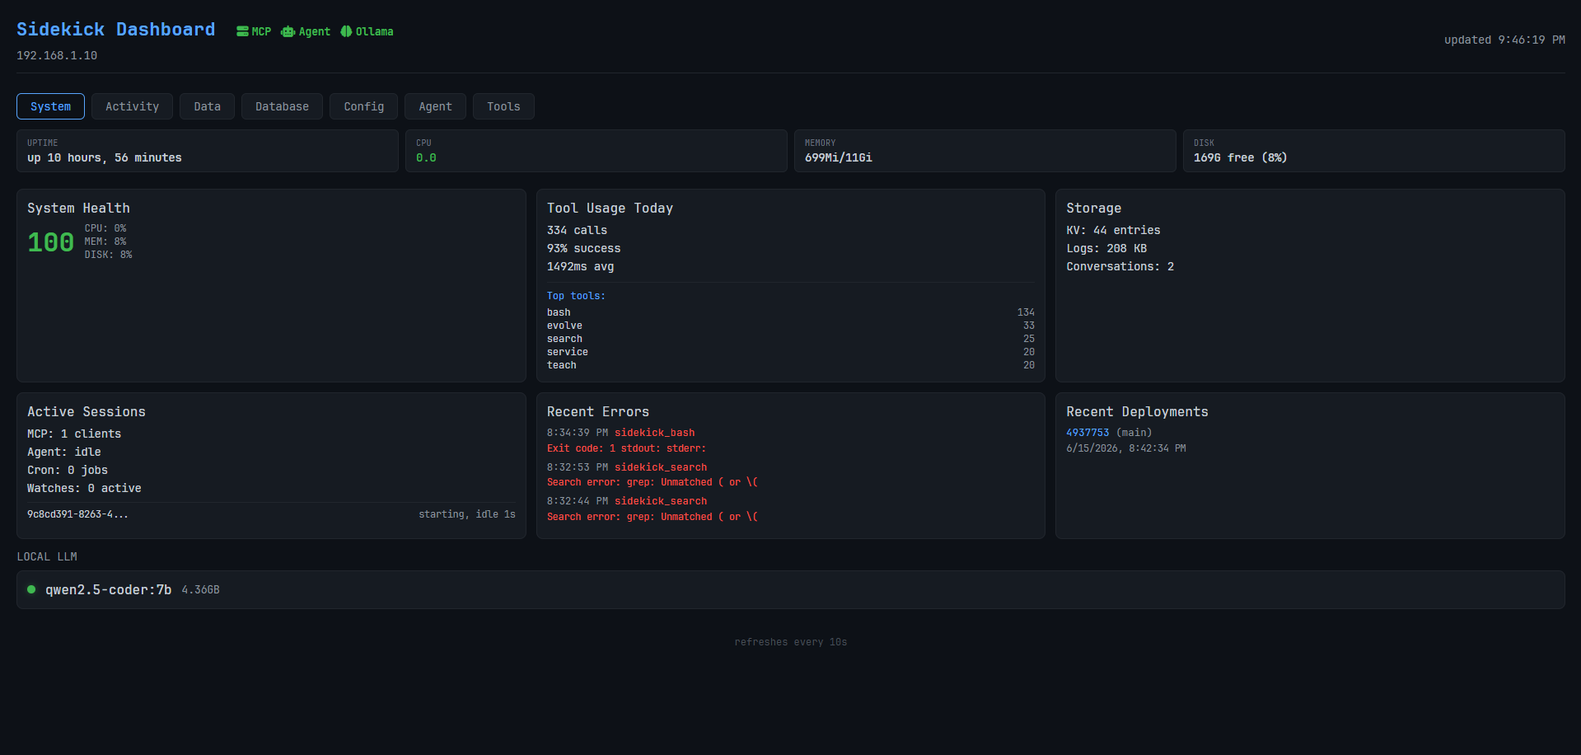Viewport: 1581px width, 755px height.
Task: Click the System Health score 100
Action: pos(51,242)
